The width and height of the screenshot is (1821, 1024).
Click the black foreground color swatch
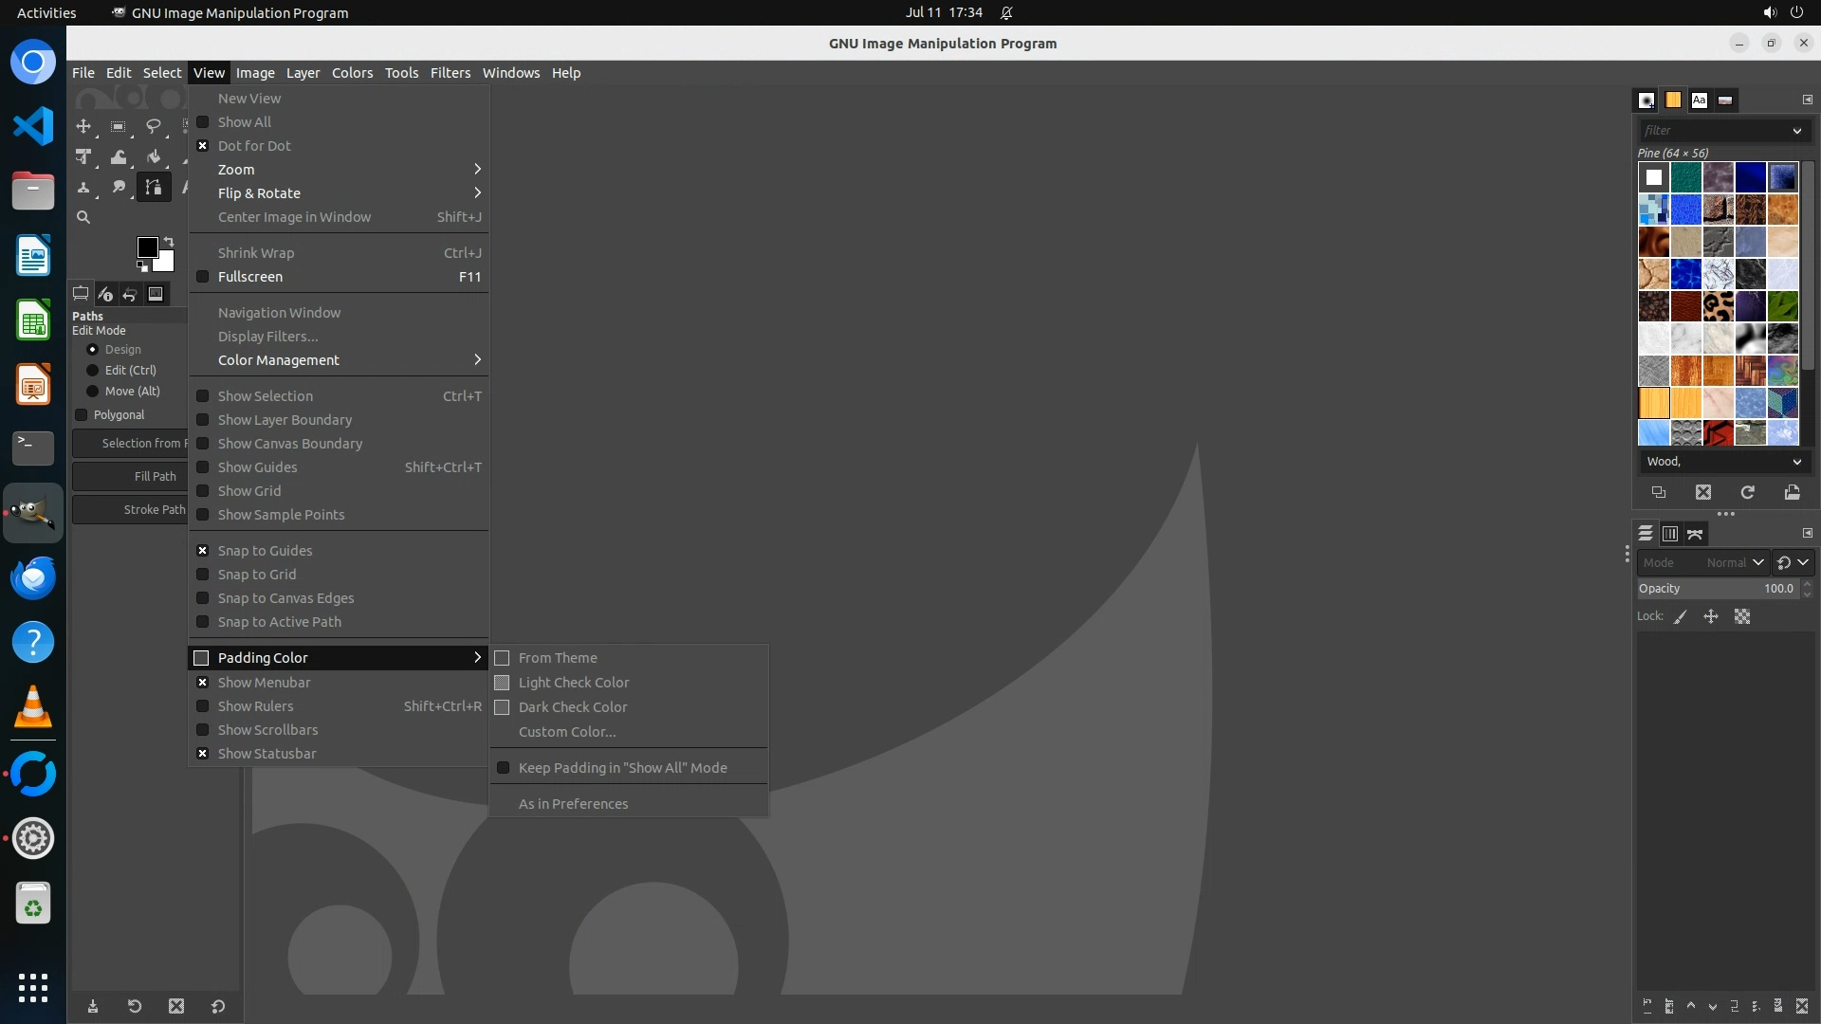[x=146, y=247]
